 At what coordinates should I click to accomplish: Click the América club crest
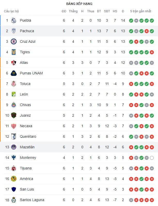pos(14,179)
